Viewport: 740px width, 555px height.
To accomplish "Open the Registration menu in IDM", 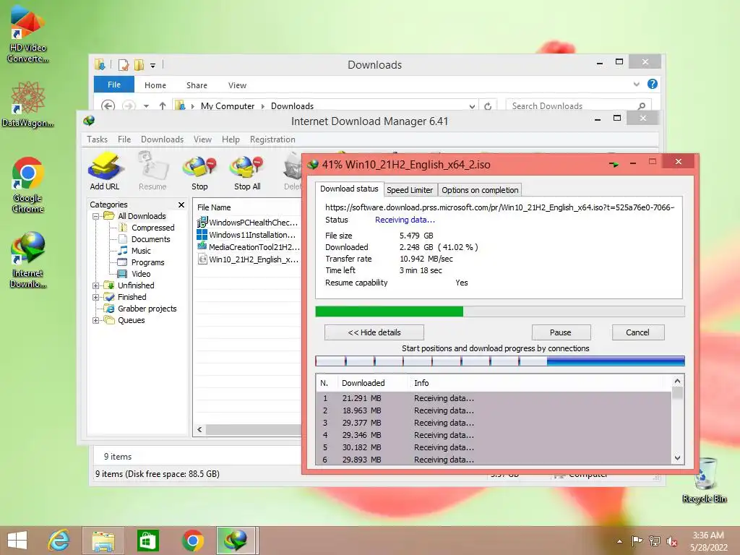I will point(272,139).
